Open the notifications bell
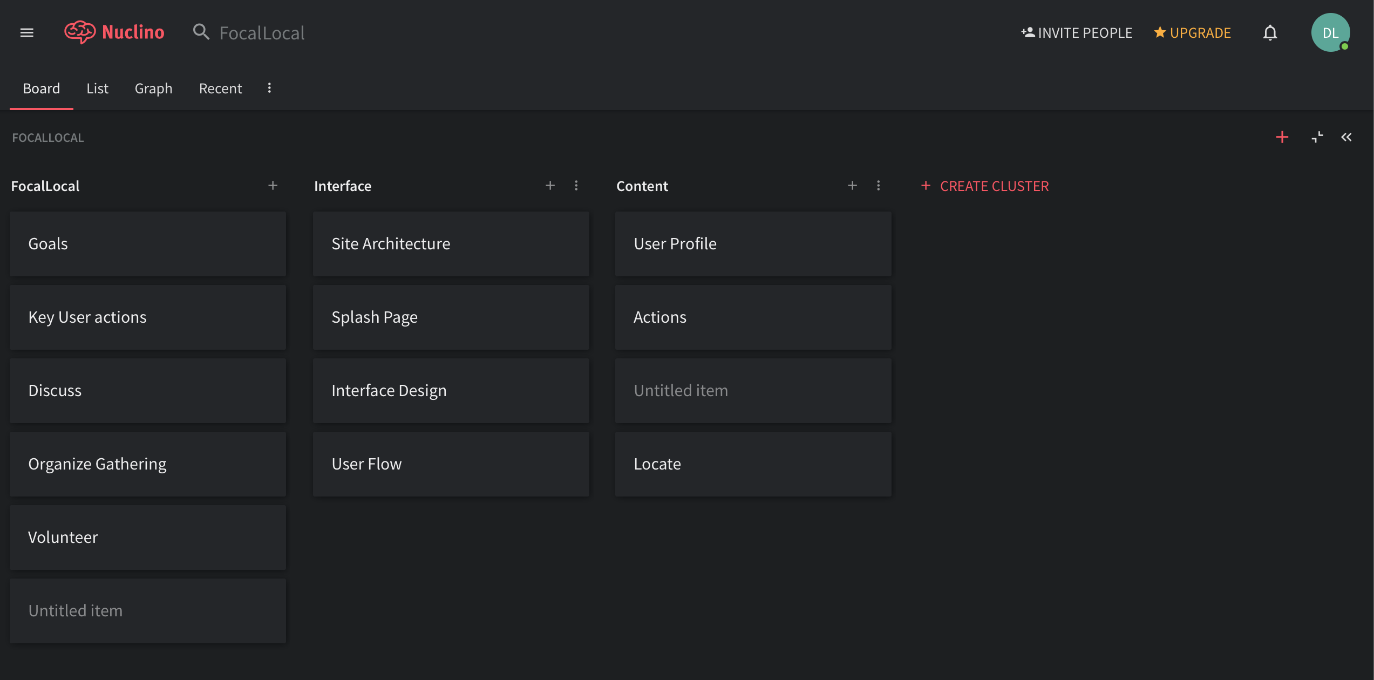 pyautogui.click(x=1270, y=33)
